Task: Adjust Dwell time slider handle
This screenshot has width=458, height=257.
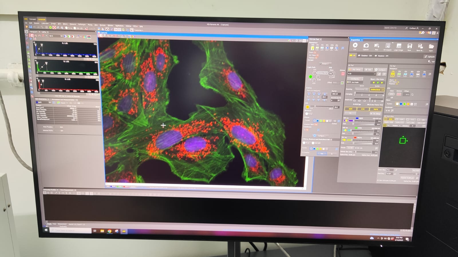Action: click(x=370, y=99)
